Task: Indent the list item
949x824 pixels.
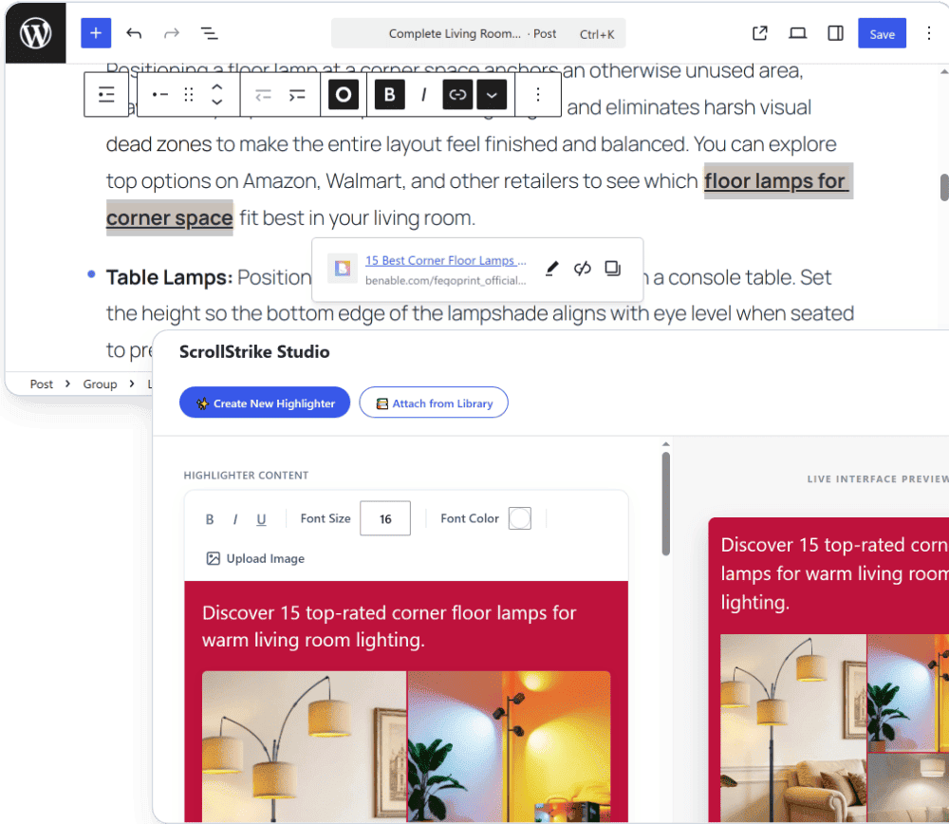Action: point(297,94)
